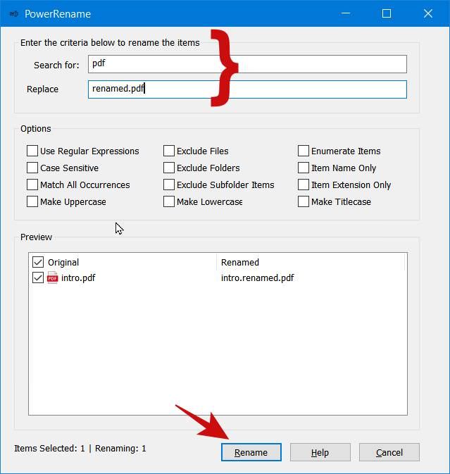Minimize the PowerRename window
Image resolution: width=450 pixels, height=474 pixels.
(346, 13)
